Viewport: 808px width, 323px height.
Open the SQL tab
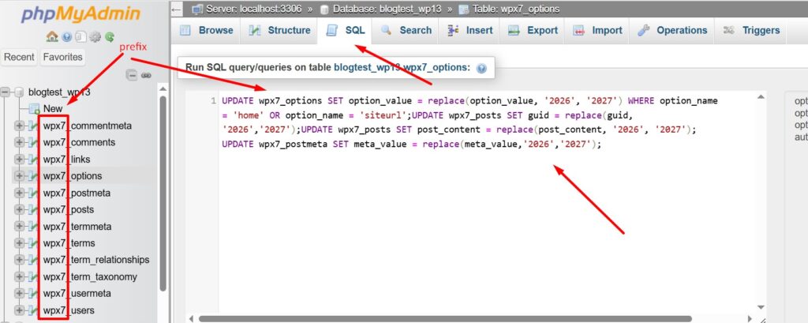click(x=346, y=31)
